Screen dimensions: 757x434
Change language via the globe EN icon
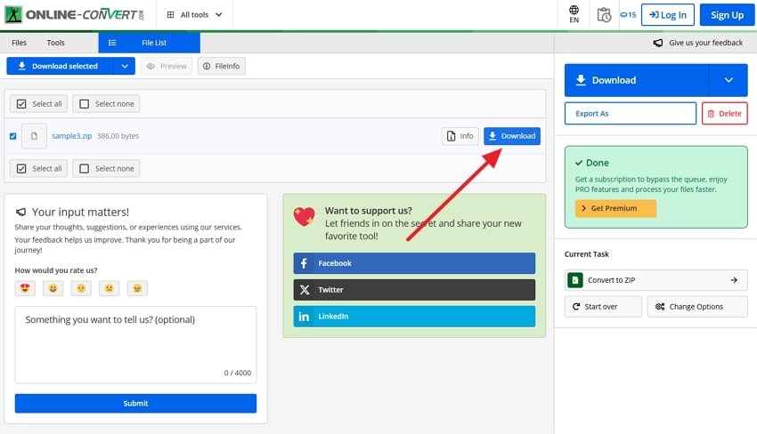coord(574,14)
